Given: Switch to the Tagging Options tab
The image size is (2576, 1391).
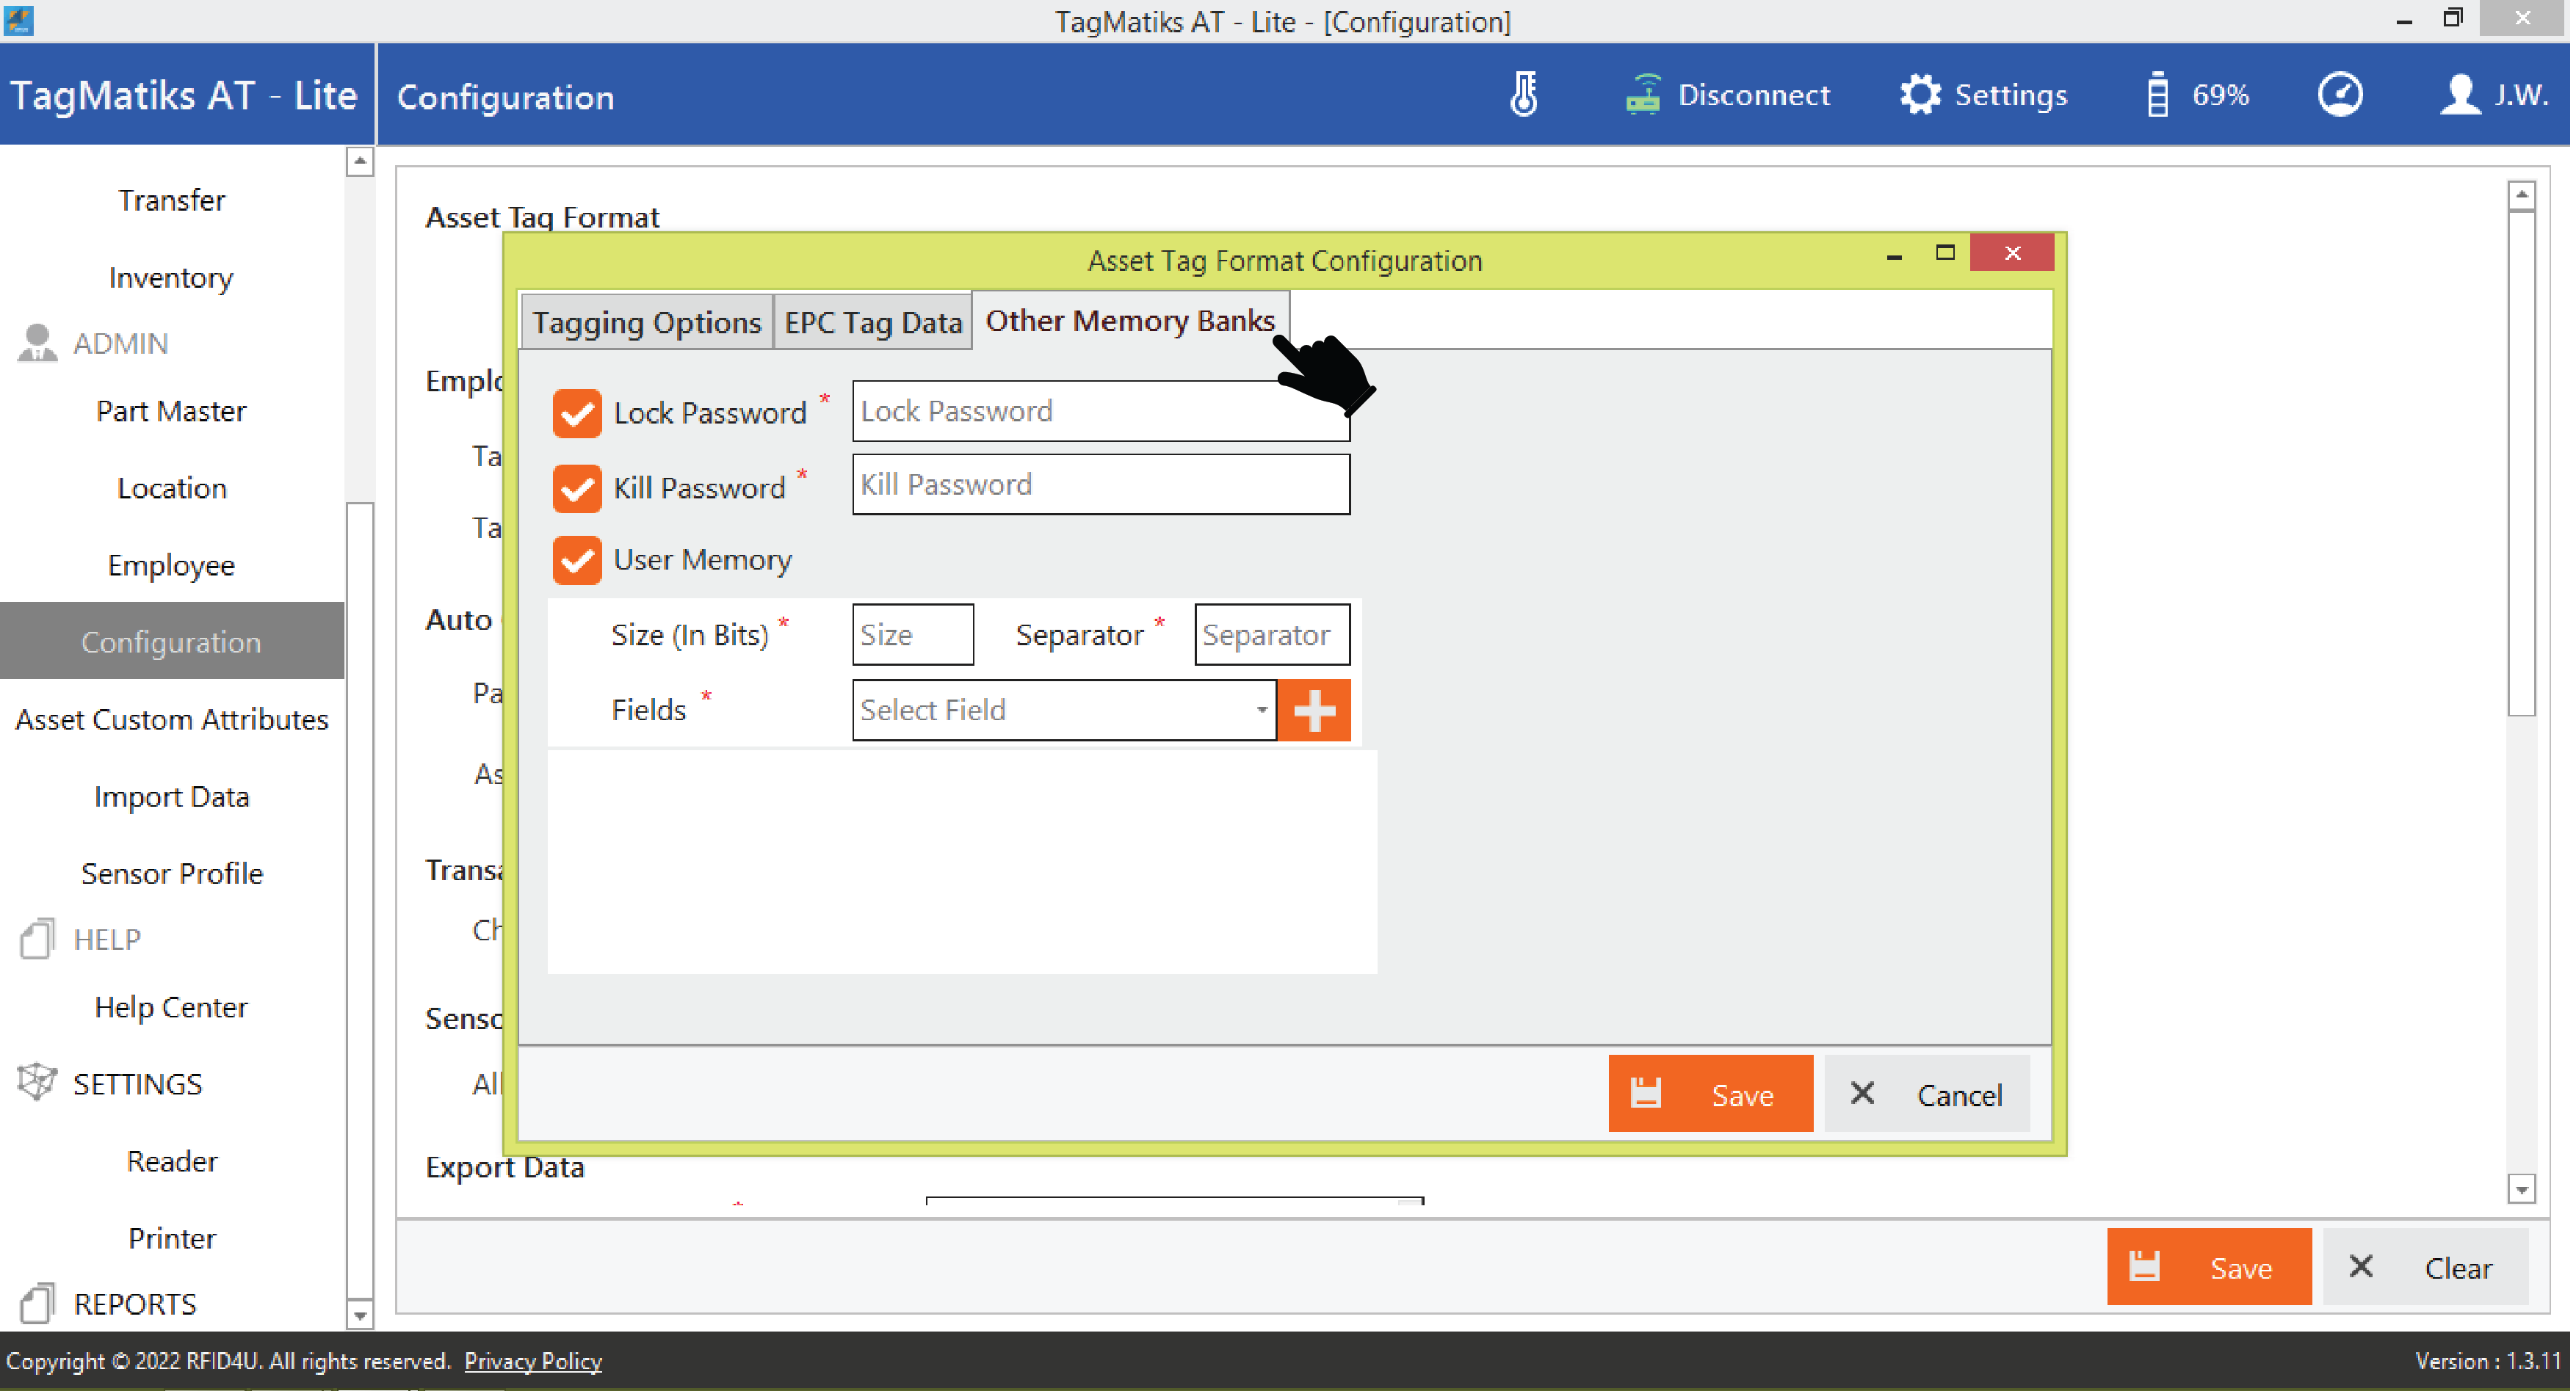Looking at the screenshot, I should pos(646,323).
